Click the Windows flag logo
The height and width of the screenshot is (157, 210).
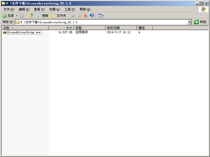203,9
